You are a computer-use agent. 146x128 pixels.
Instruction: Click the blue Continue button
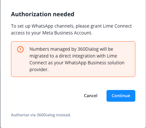[x=121, y=96]
